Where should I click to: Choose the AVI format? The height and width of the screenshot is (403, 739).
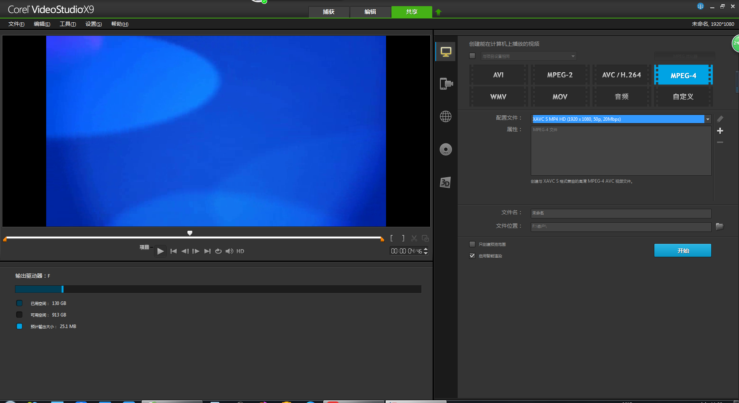click(498, 75)
